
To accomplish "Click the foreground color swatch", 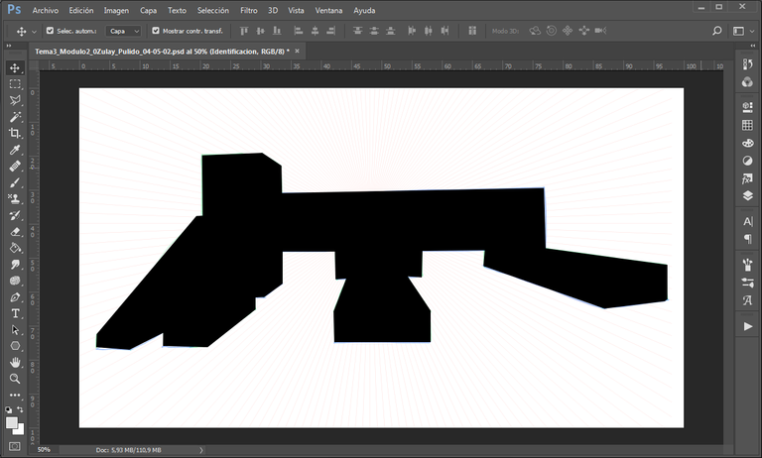I will (x=12, y=423).
